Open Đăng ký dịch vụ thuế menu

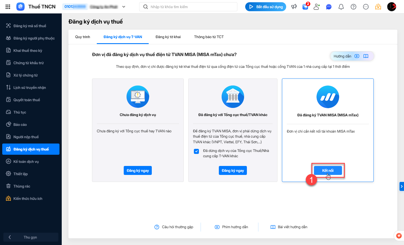coord(31,149)
